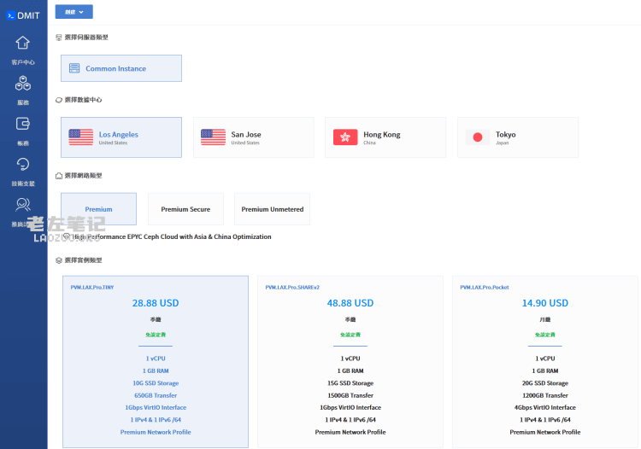
Task: Select the Tokyo datacenter option
Action: click(518, 137)
